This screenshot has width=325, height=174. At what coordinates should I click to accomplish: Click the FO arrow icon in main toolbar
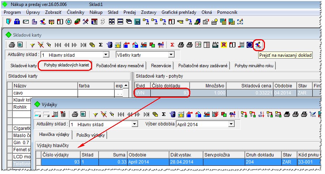(189, 22)
